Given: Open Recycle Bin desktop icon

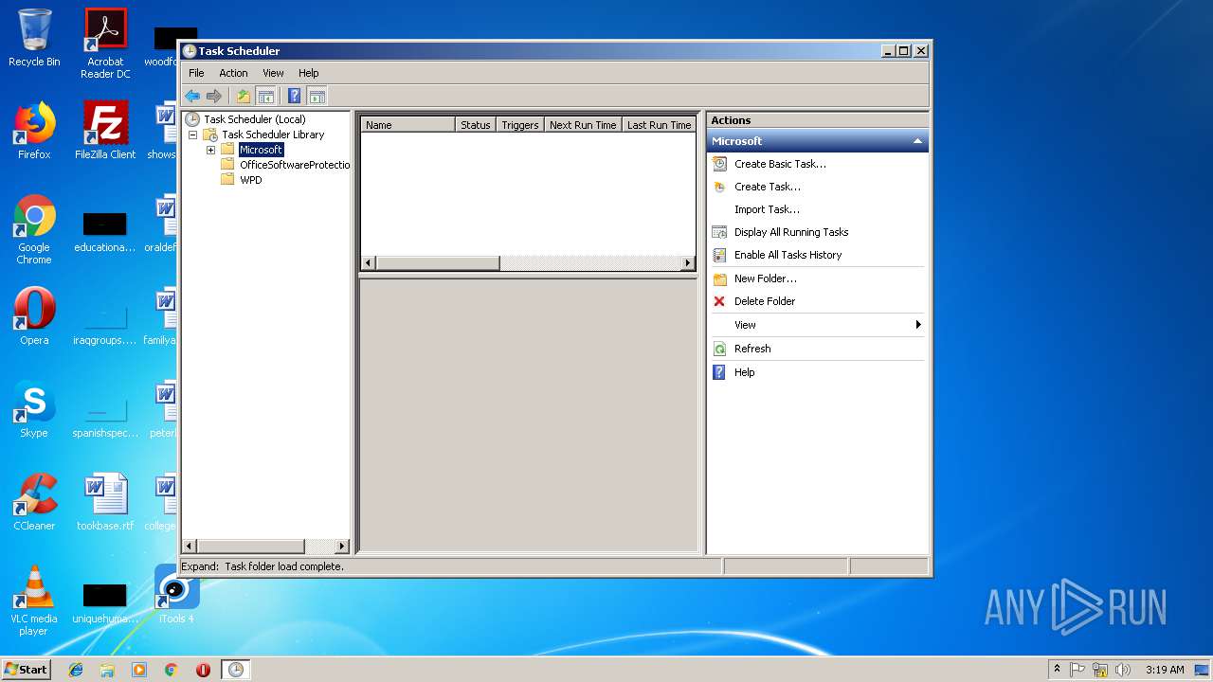Looking at the screenshot, I should pos(34,38).
